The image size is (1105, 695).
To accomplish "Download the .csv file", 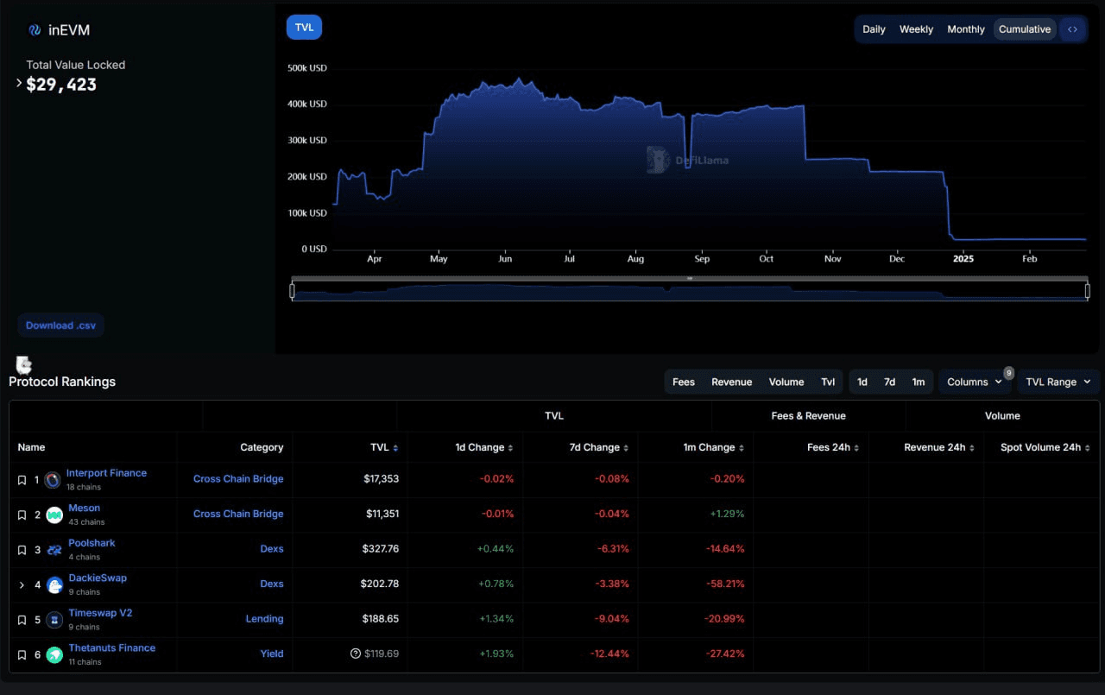I will click(60, 325).
